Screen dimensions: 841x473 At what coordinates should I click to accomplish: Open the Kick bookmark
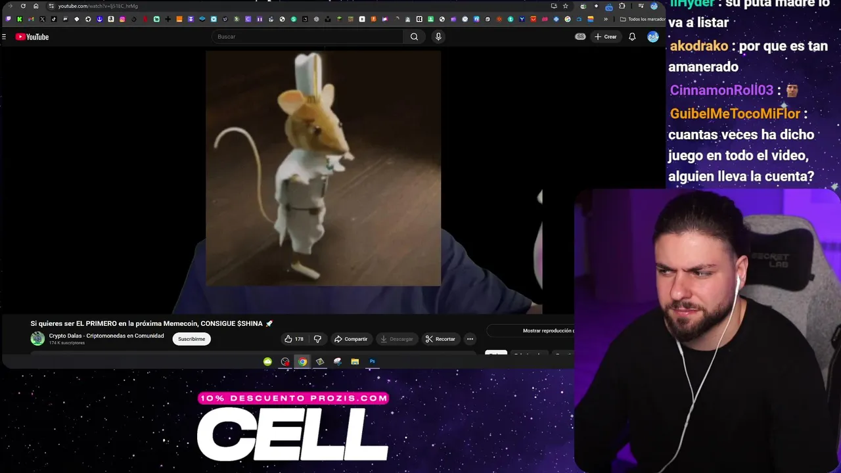tap(20, 19)
